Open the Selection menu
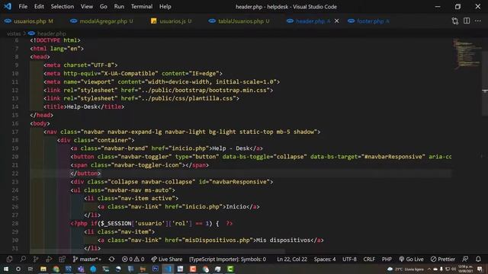The width and height of the screenshot is (488, 274). coord(63,7)
